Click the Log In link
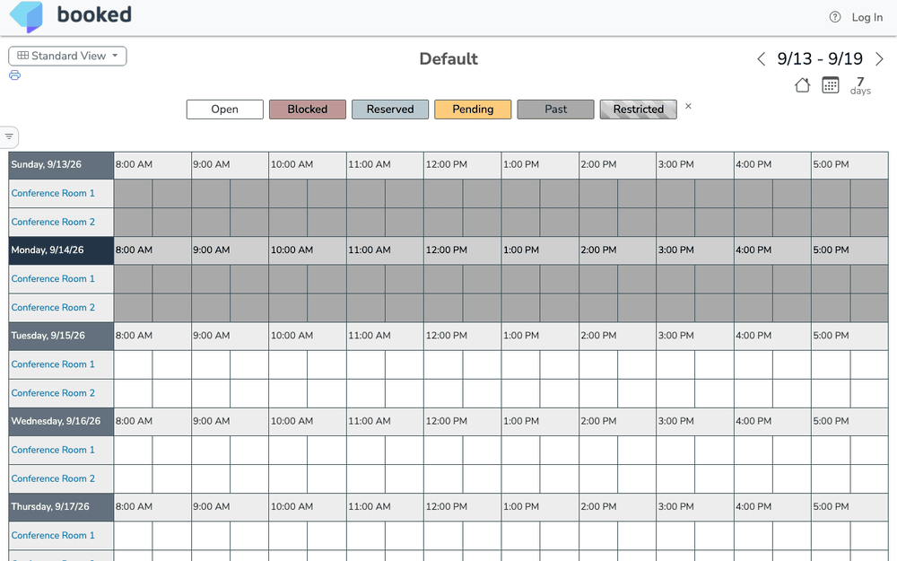Image resolution: width=897 pixels, height=561 pixels. pyautogui.click(x=867, y=17)
